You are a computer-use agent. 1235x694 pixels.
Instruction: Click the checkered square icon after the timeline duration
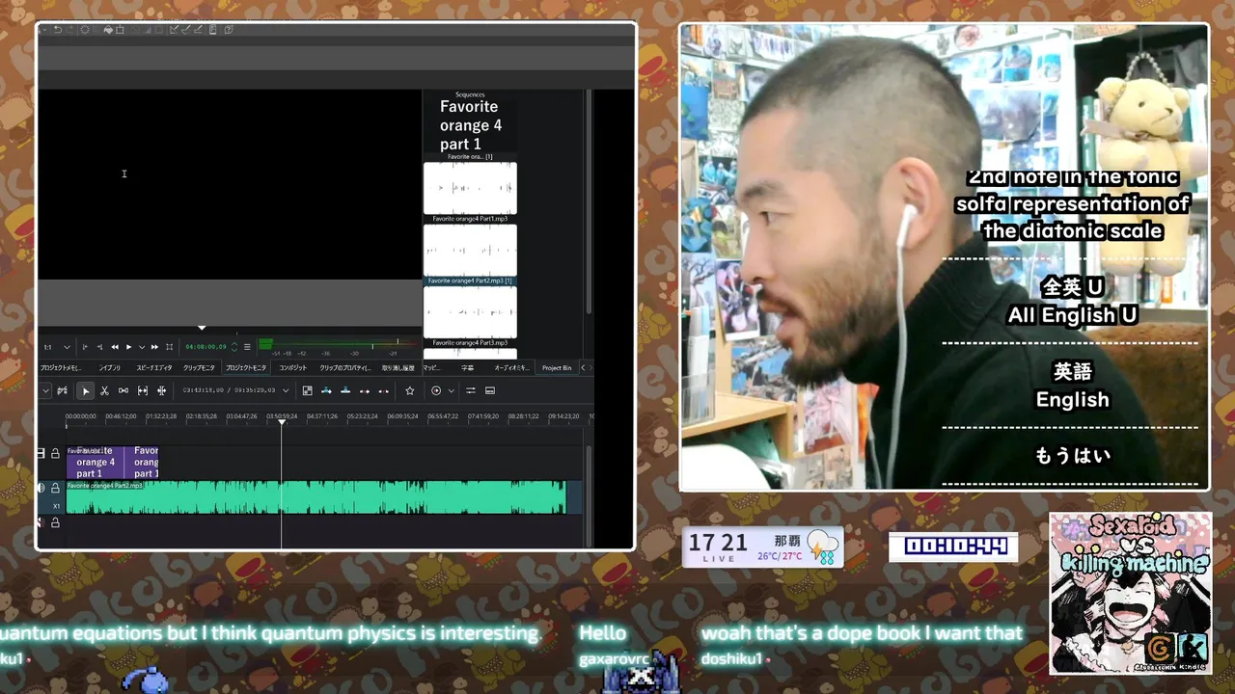click(307, 390)
